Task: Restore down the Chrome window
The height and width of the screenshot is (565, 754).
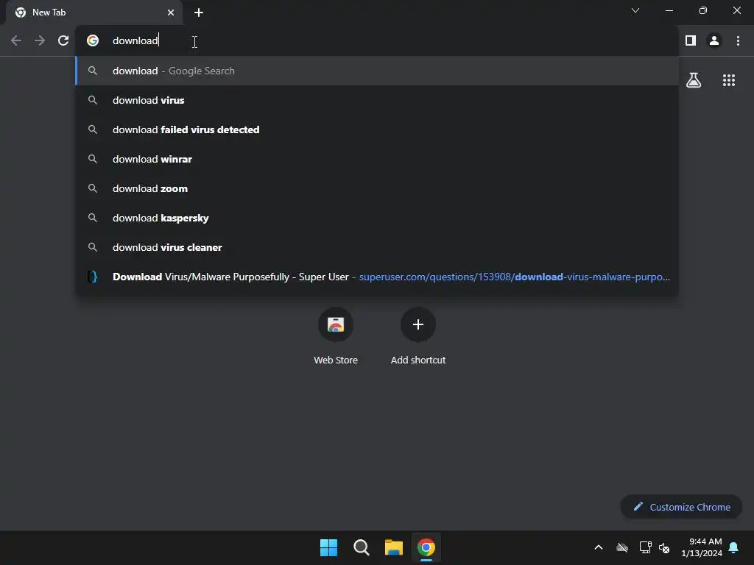Action: (x=703, y=10)
